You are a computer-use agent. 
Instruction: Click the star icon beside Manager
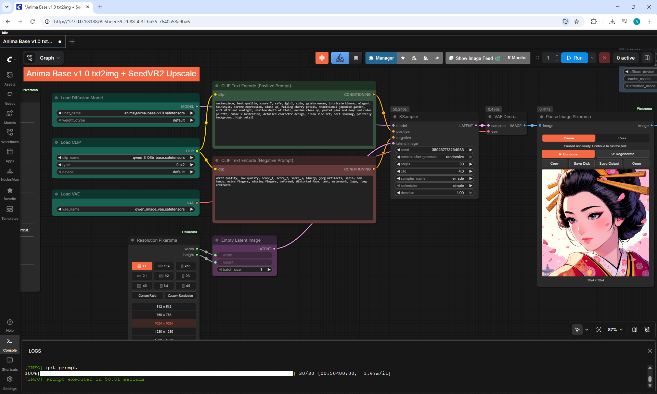(x=403, y=58)
